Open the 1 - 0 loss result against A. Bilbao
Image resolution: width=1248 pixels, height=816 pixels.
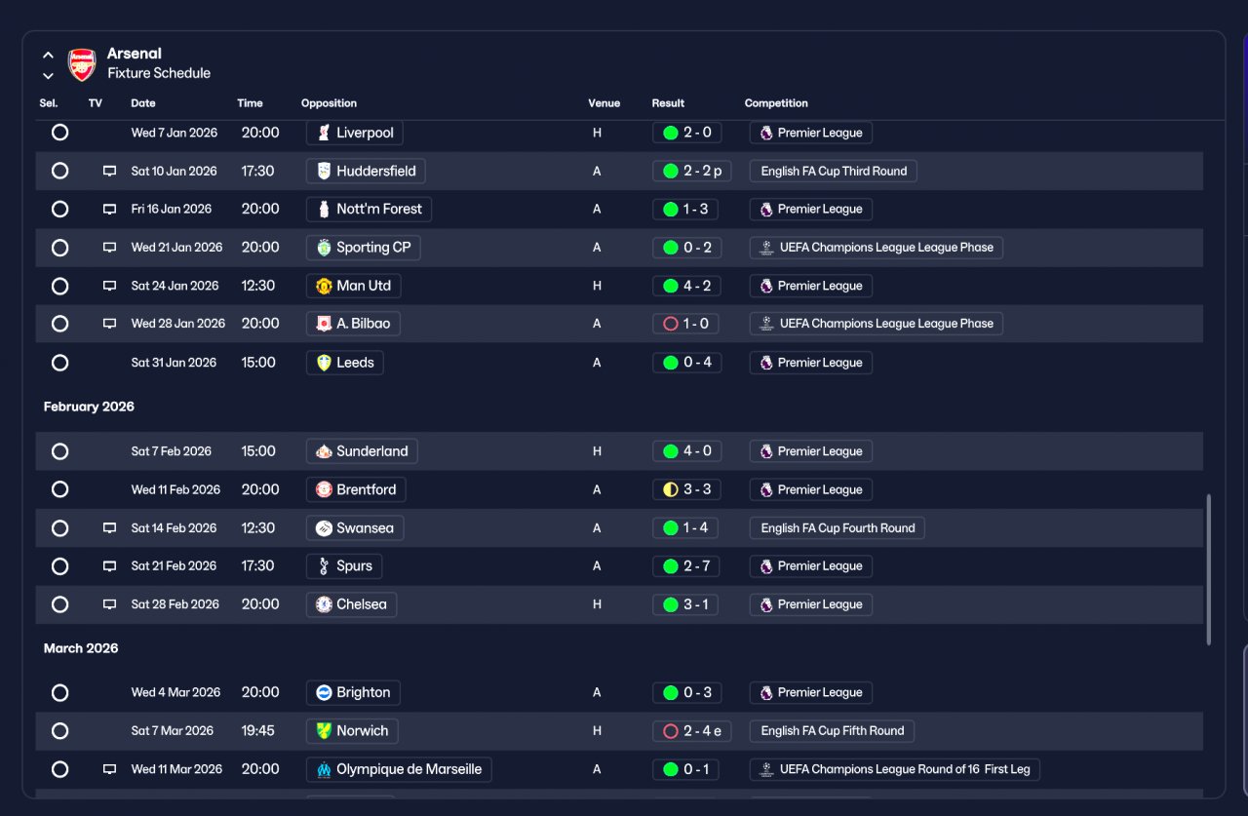(x=686, y=324)
